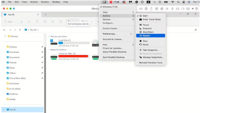Viewport: 226px width, 113px height.
Task: Collapse the Devices and drives group
Action: (49, 37)
